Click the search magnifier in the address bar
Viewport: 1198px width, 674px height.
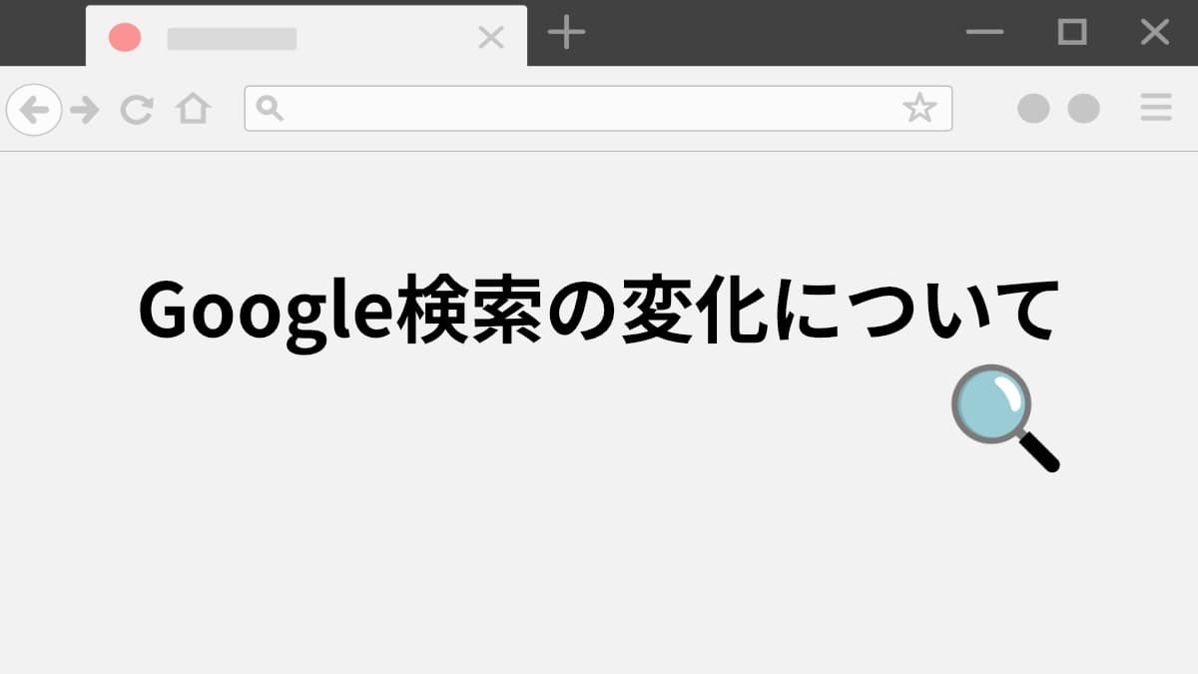click(270, 107)
